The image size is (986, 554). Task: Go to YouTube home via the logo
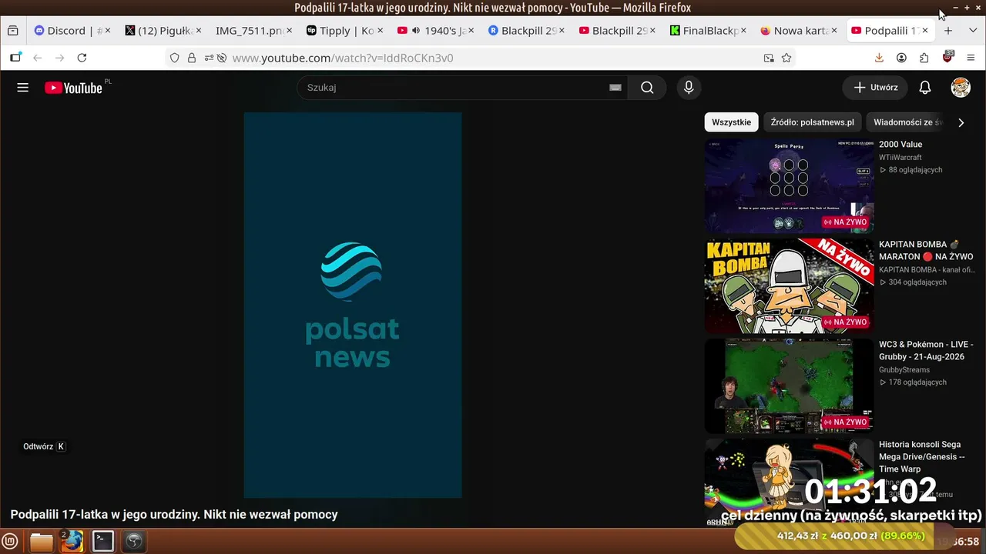pos(73,88)
